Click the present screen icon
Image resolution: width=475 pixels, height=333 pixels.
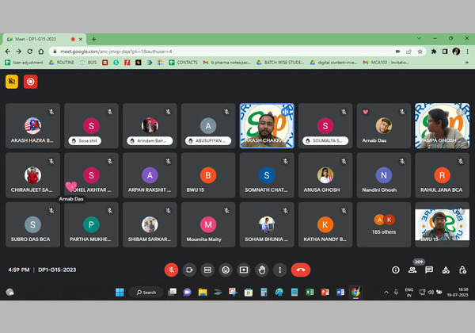click(244, 270)
